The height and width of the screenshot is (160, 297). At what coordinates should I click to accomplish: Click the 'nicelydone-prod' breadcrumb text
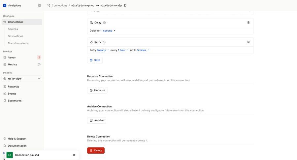pos(83,6)
